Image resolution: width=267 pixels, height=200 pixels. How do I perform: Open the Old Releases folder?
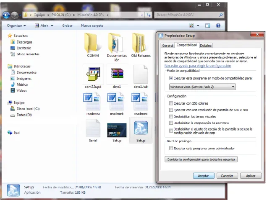[141, 45]
